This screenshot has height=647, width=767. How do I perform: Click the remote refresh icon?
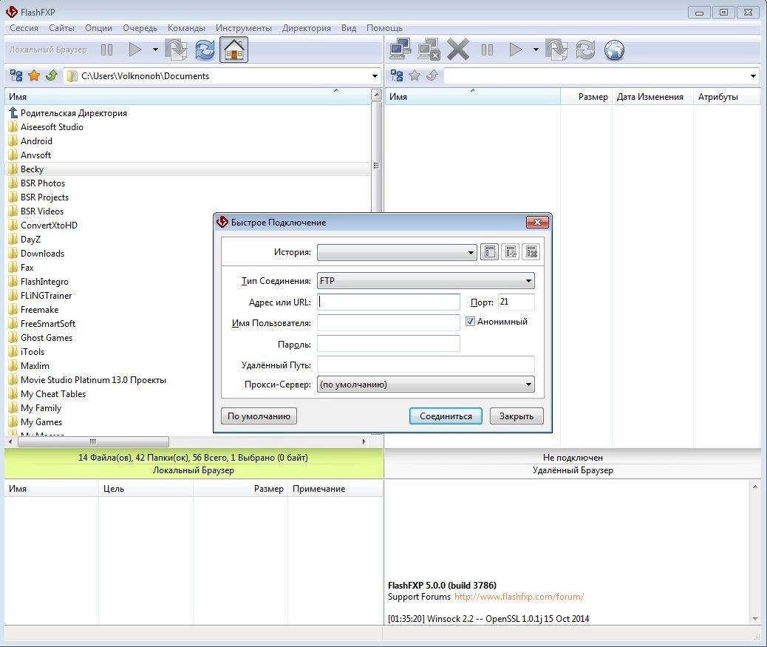[x=585, y=50]
